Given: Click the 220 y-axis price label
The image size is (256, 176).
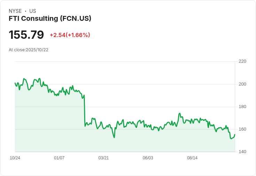Looking at the screenshot, I should point(242,62).
